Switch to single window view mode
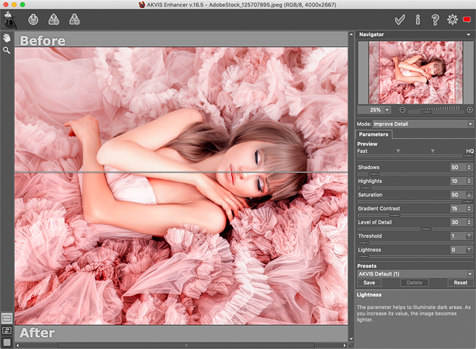The width and height of the screenshot is (476, 349). tap(7, 342)
